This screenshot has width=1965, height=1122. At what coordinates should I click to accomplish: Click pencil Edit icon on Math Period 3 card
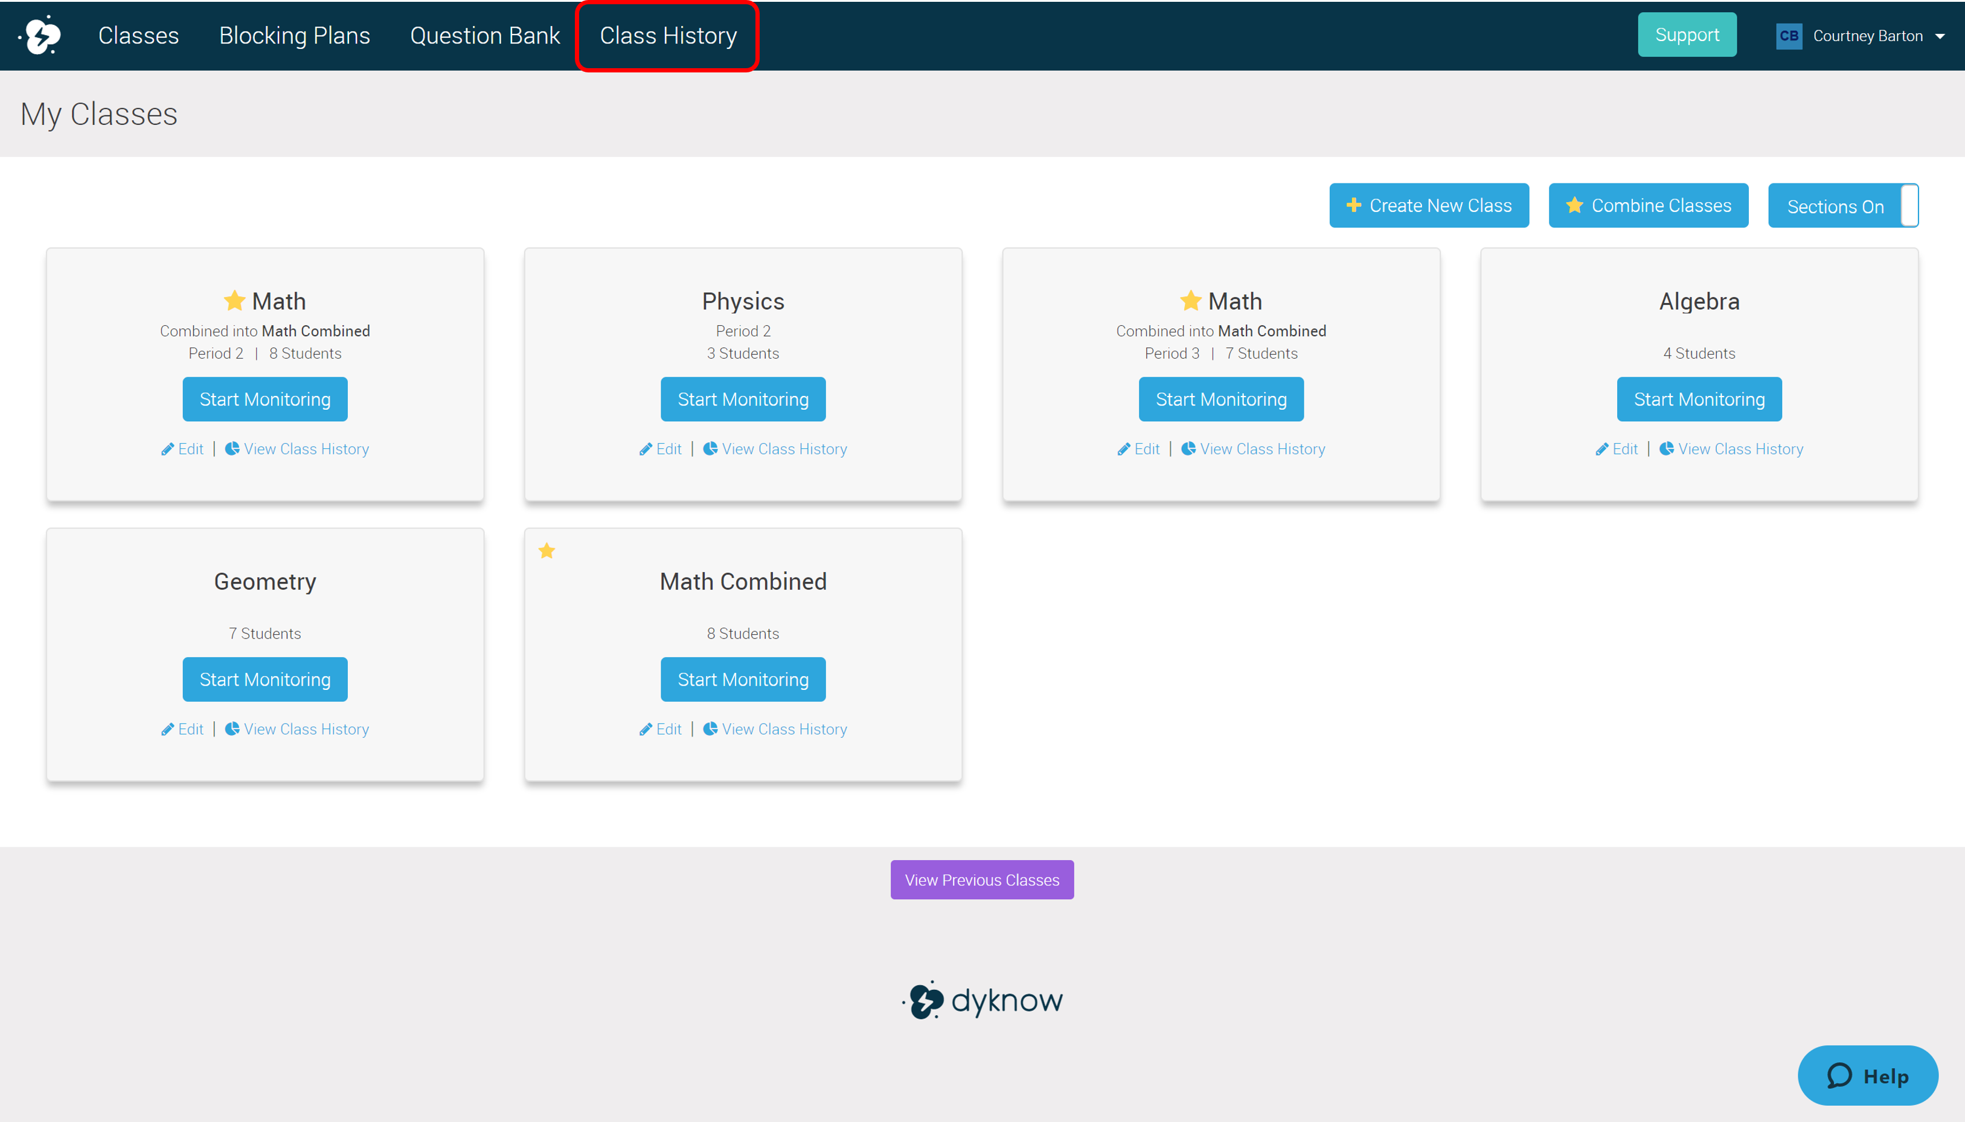pos(1124,449)
